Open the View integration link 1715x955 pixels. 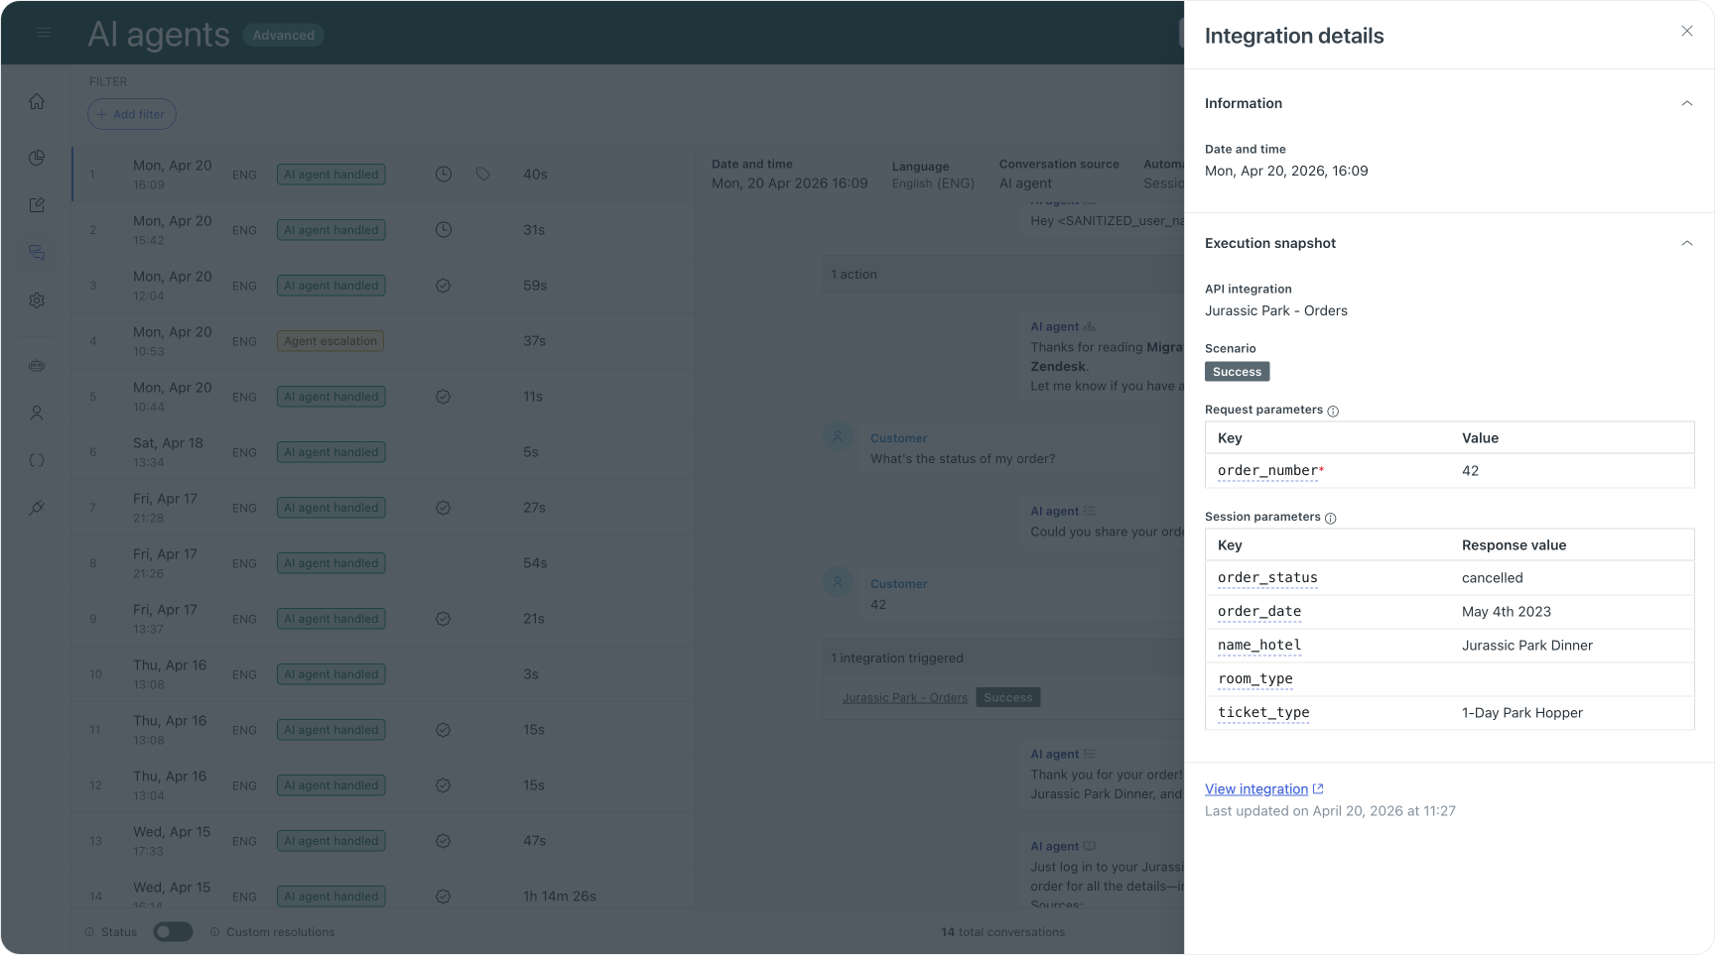click(1256, 789)
